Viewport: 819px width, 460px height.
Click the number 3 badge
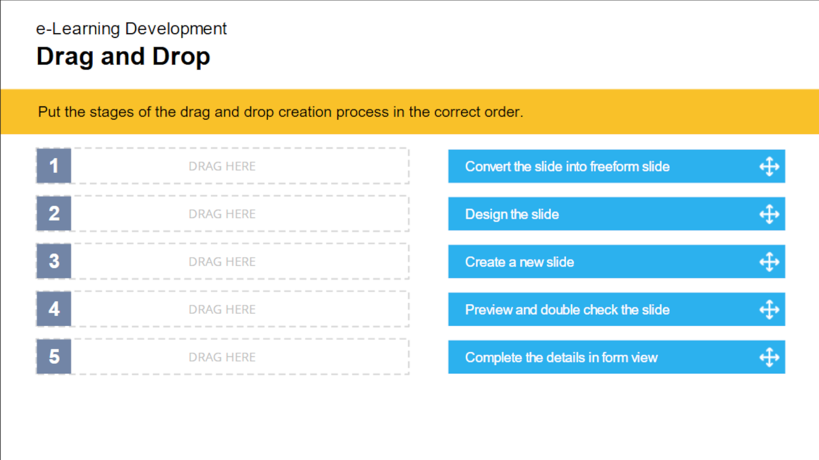coord(54,261)
